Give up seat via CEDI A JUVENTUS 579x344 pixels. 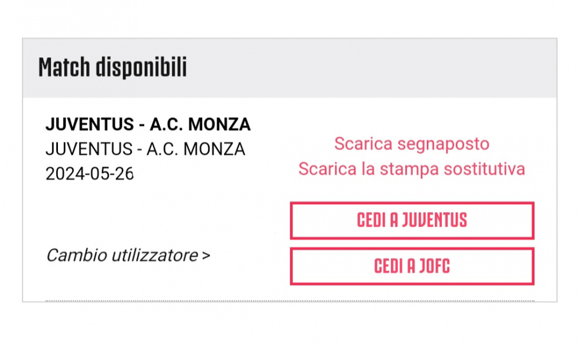[412, 220]
